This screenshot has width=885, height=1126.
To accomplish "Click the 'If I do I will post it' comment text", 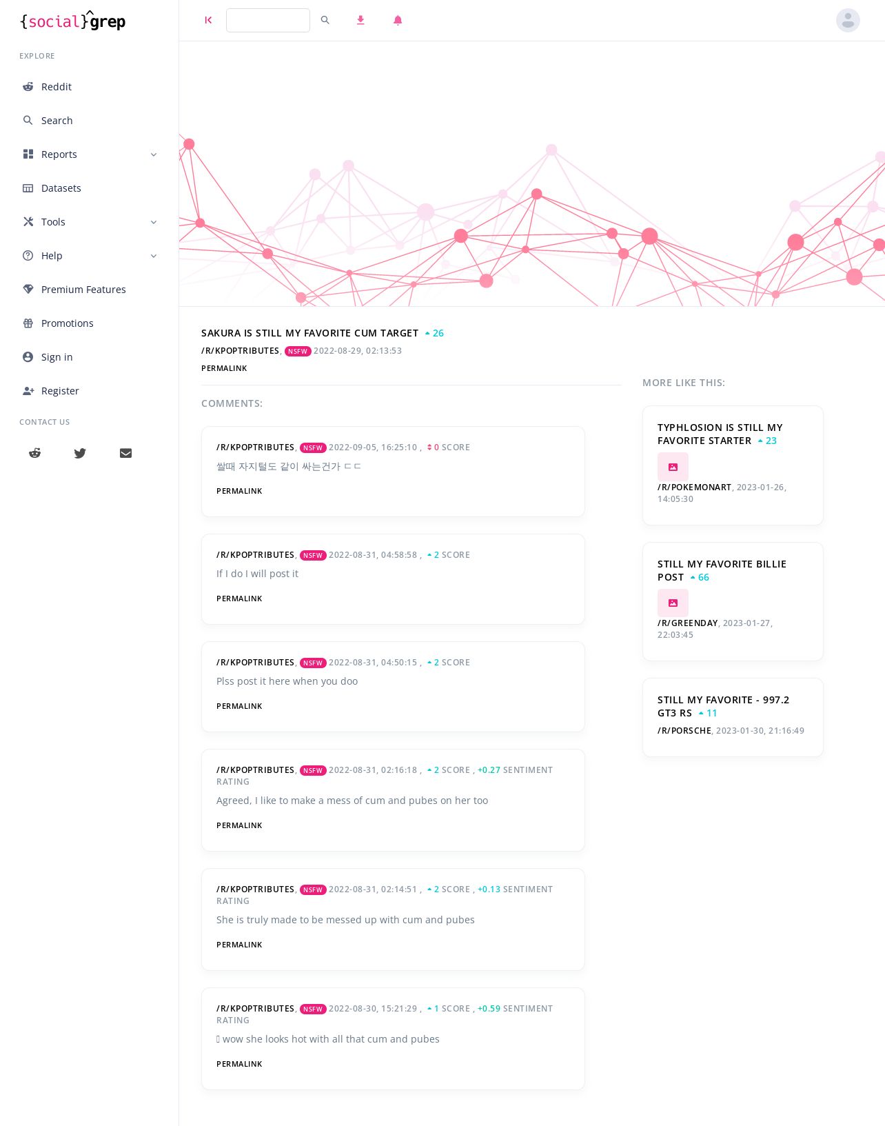I will pyautogui.click(x=257, y=574).
